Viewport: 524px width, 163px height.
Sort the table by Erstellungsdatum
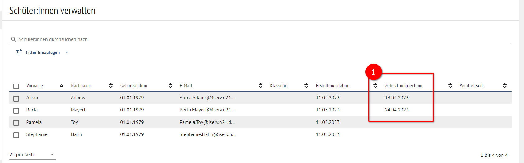click(375, 86)
